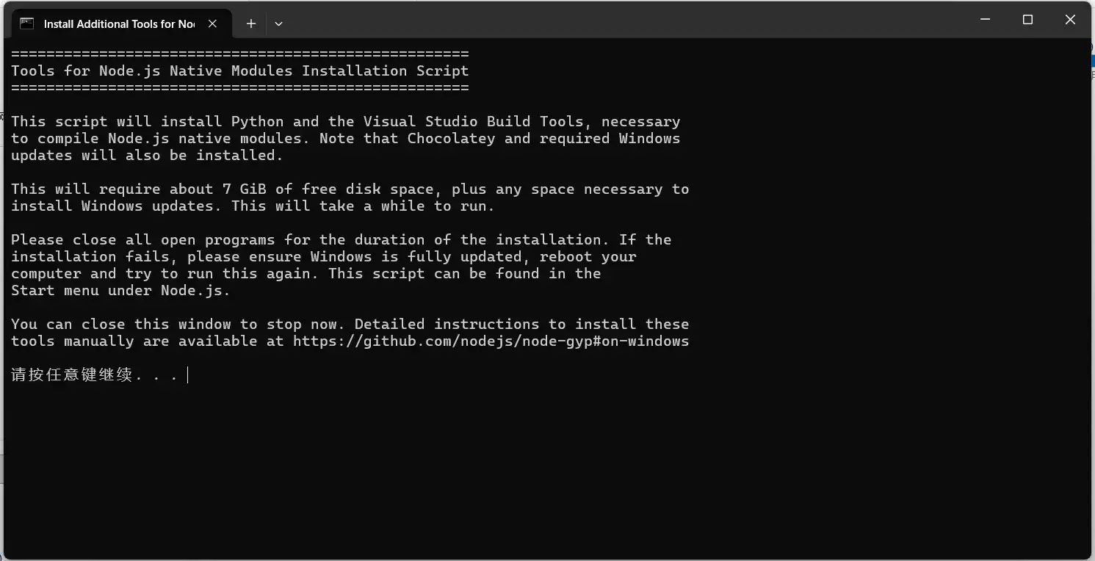Close the terminal window
The width and height of the screenshot is (1095, 561).
[1070, 20]
